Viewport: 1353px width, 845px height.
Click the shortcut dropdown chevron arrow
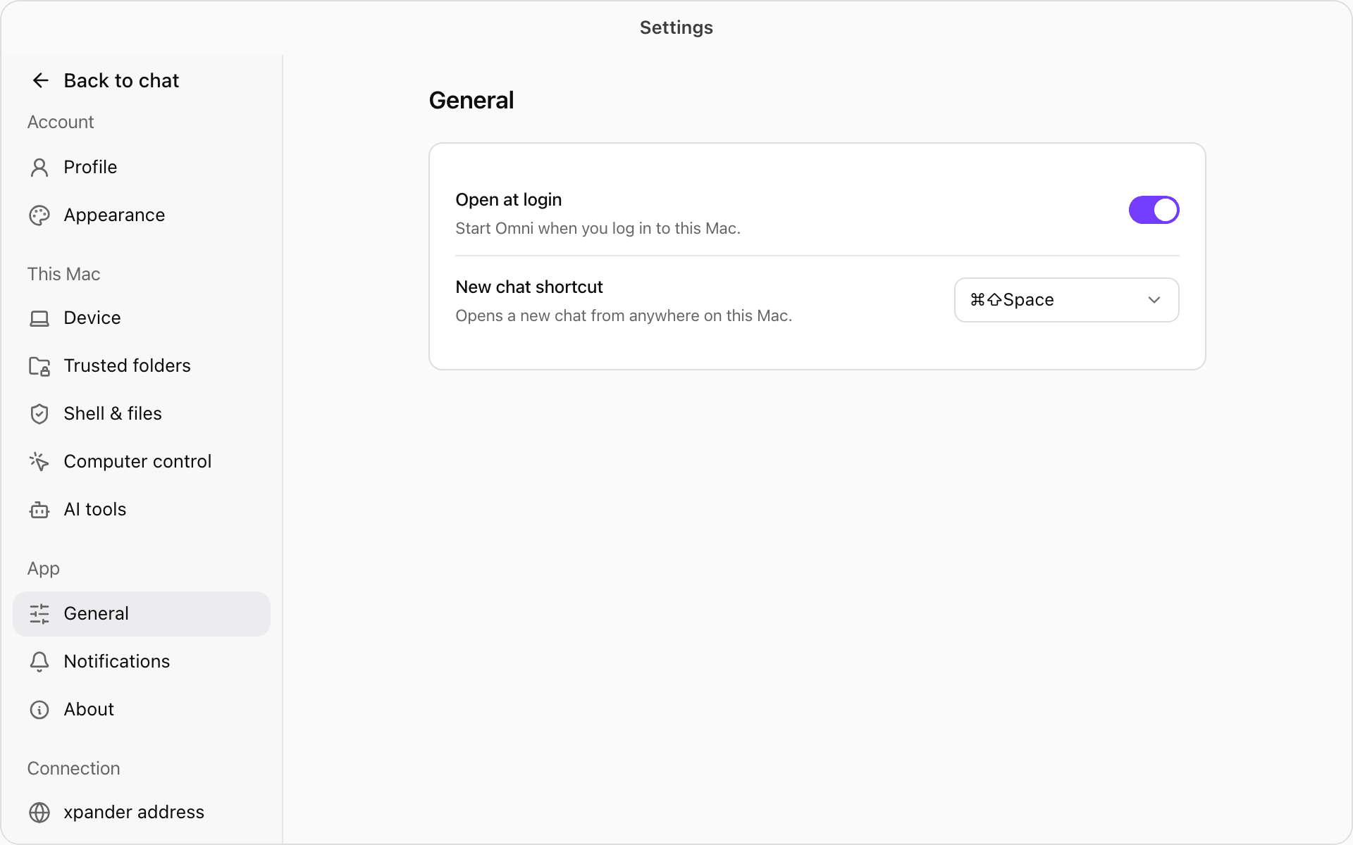1154,300
